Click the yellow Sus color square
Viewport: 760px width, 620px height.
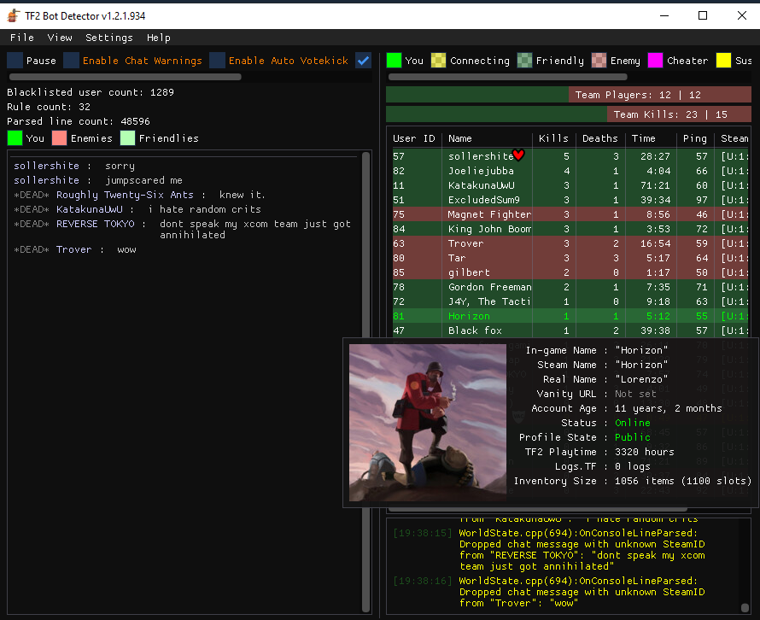[723, 61]
